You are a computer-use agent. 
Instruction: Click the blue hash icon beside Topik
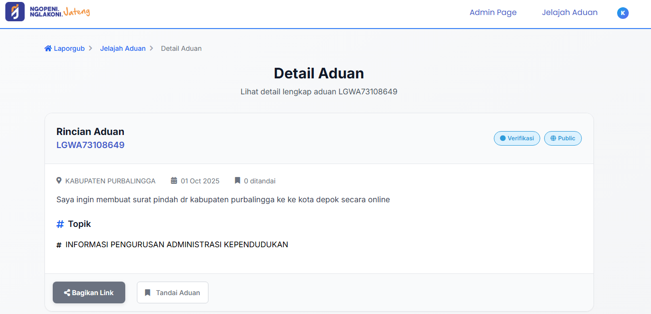pos(60,224)
